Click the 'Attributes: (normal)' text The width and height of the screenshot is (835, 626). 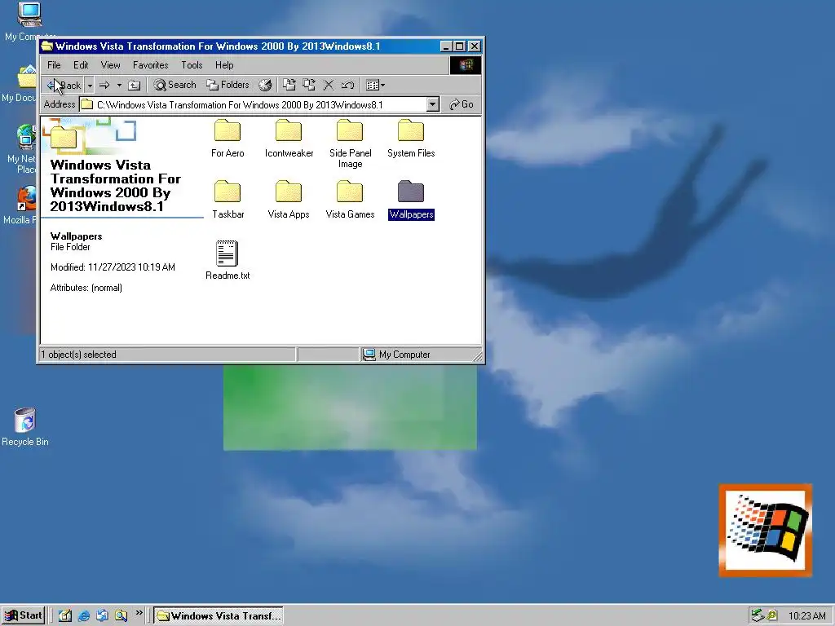[86, 288]
